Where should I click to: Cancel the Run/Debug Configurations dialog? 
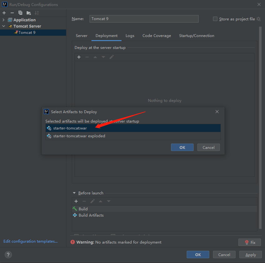(x=224, y=255)
